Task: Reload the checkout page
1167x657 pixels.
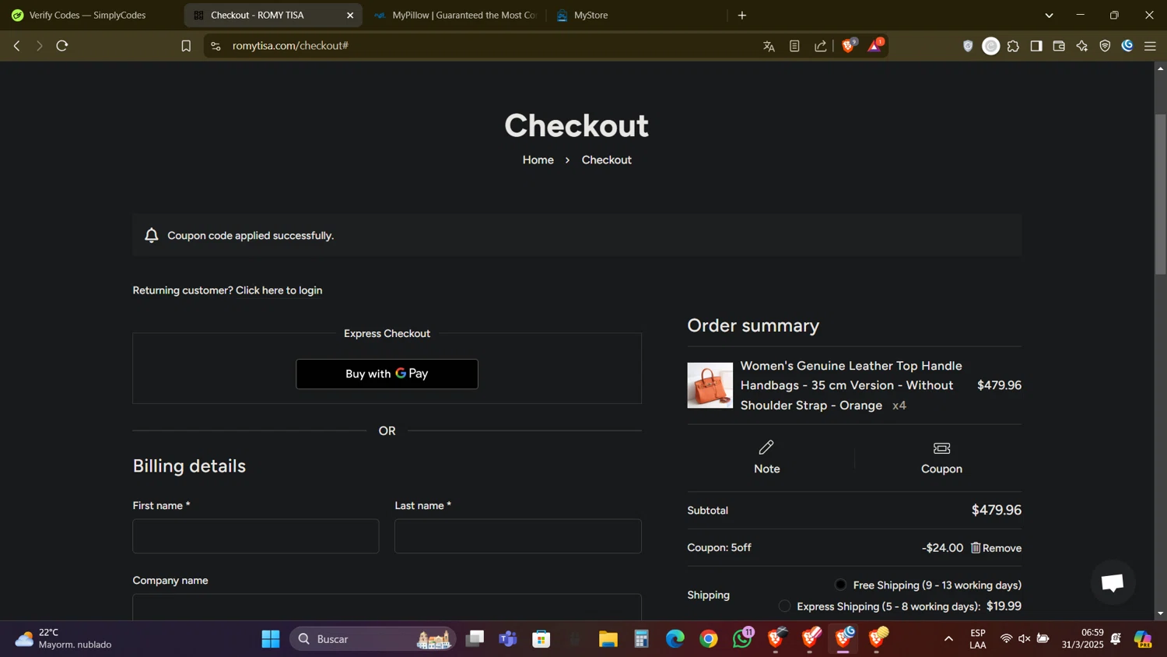Action: click(x=62, y=46)
